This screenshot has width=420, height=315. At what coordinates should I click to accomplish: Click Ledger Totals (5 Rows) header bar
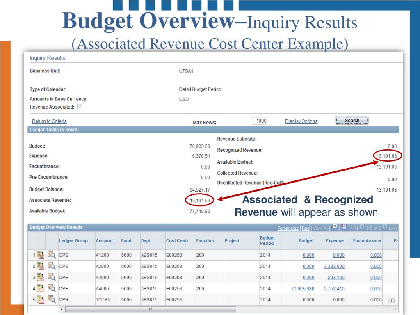pos(213,130)
